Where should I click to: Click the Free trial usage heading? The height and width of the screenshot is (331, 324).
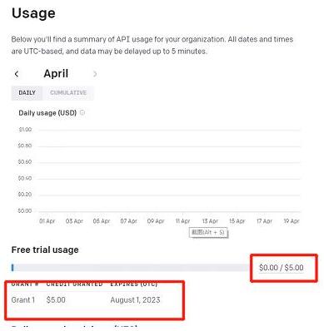[x=45, y=249]
